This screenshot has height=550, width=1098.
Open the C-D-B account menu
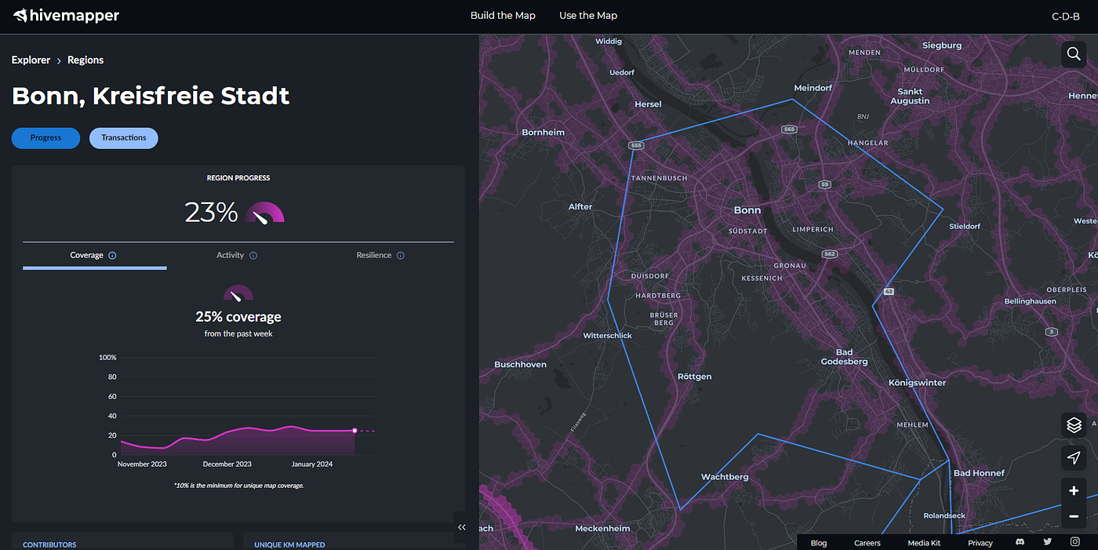pyautogui.click(x=1066, y=16)
